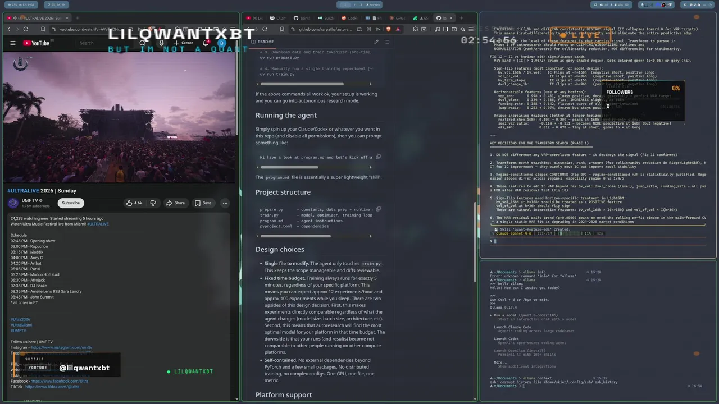
Task: Open GitHub browser hamburger menu
Action: (471, 29)
